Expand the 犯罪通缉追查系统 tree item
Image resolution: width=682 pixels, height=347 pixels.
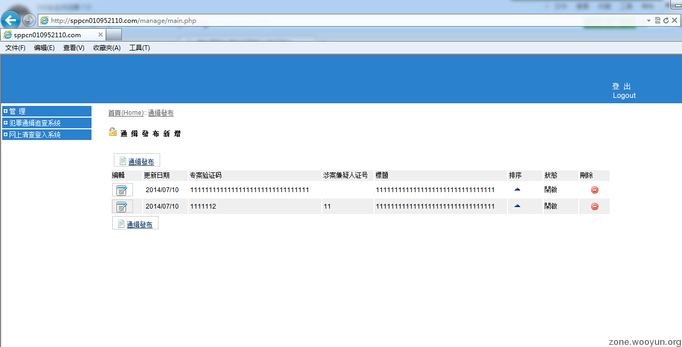(x=6, y=123)
